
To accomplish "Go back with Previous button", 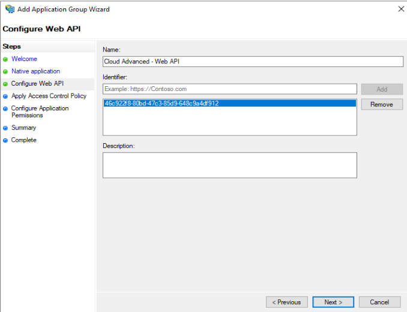I will (x=287, y=302).
